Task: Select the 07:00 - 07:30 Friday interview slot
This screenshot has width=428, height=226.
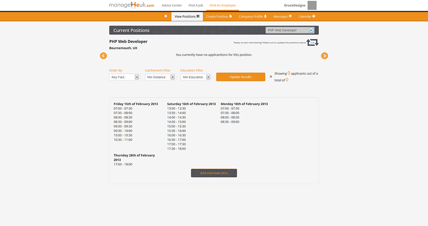Action: [123, 108]
